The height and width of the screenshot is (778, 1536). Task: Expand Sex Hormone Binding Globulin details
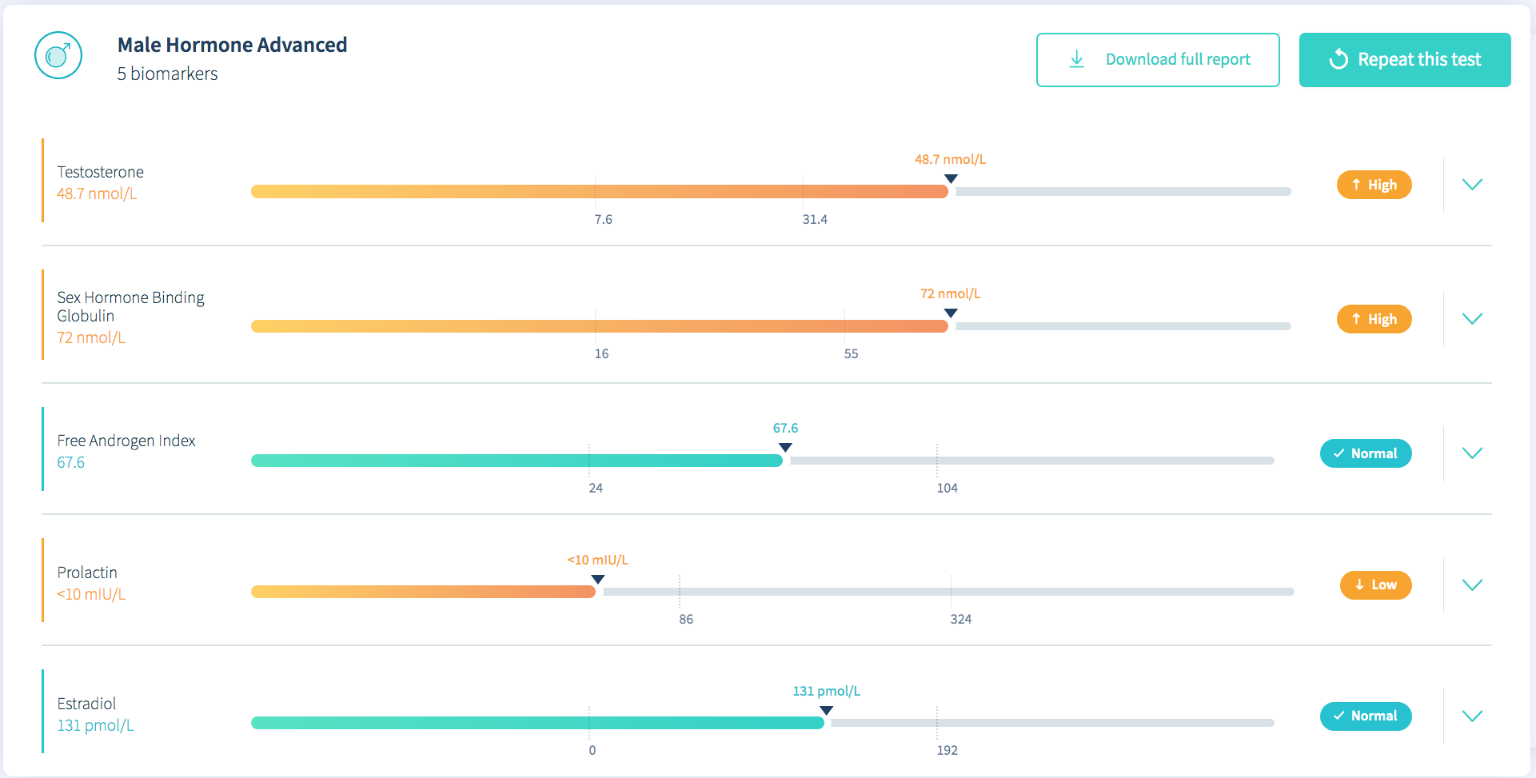click(1472, 319)
